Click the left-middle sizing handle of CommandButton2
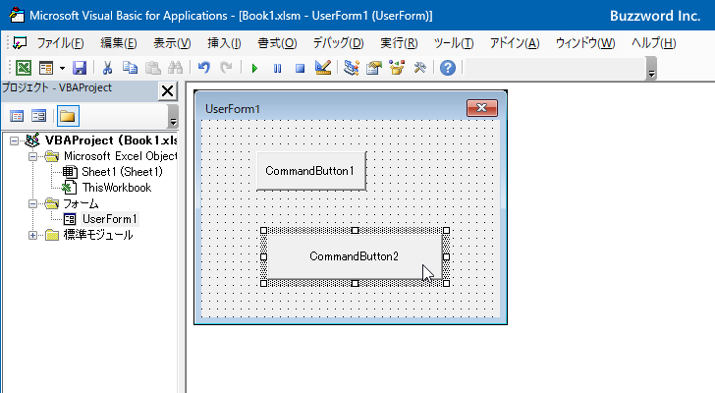The image size is (715, 393). [x=263, y=257]
